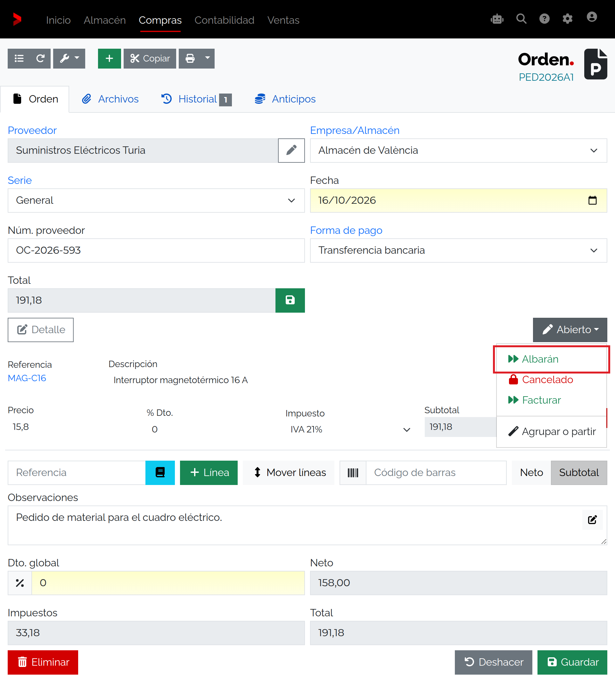Choose Agrupar o partir option
Viewport: 615px width, 690px height.
coord(552,431)
